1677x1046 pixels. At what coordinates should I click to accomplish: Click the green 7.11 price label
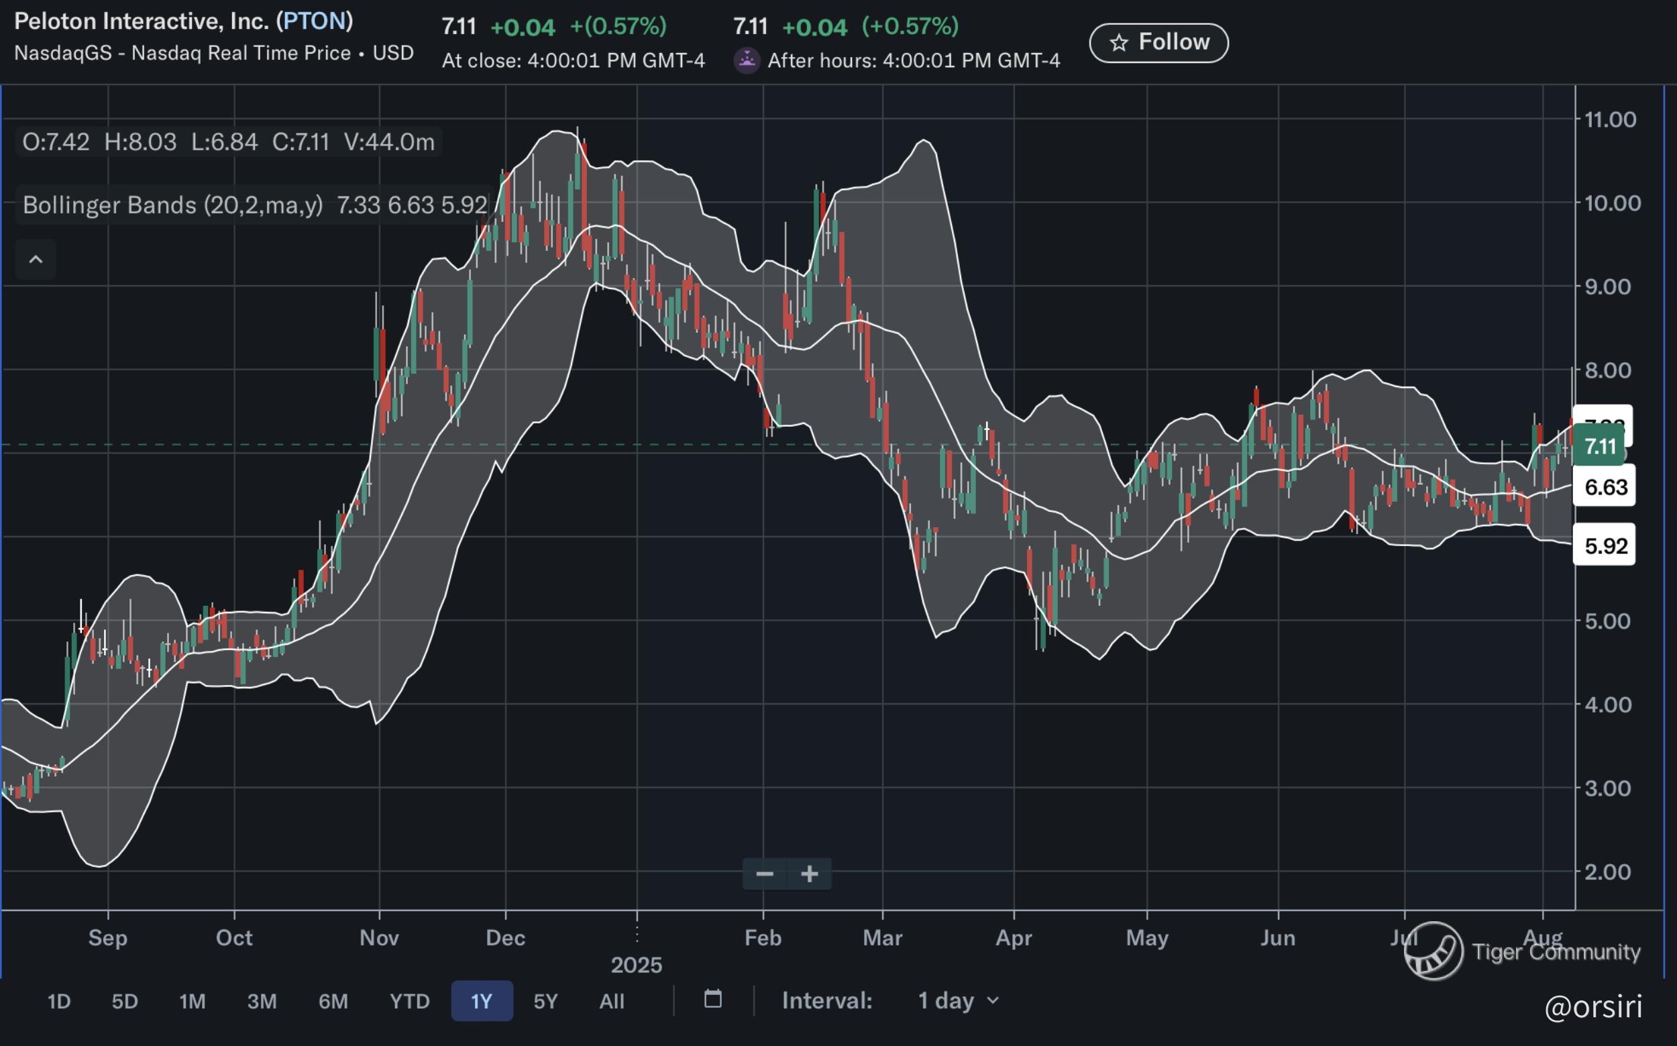[1600, 446]
